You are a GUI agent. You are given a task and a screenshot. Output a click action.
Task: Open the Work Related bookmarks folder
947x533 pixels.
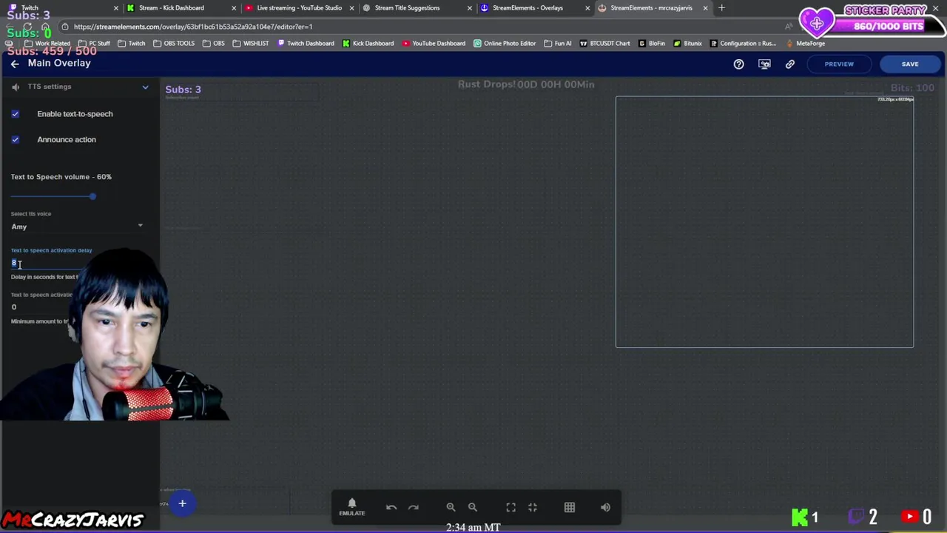(47, 44)
